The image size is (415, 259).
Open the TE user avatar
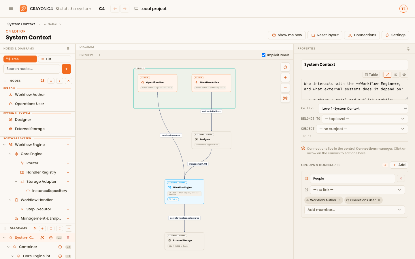[403, 9]
